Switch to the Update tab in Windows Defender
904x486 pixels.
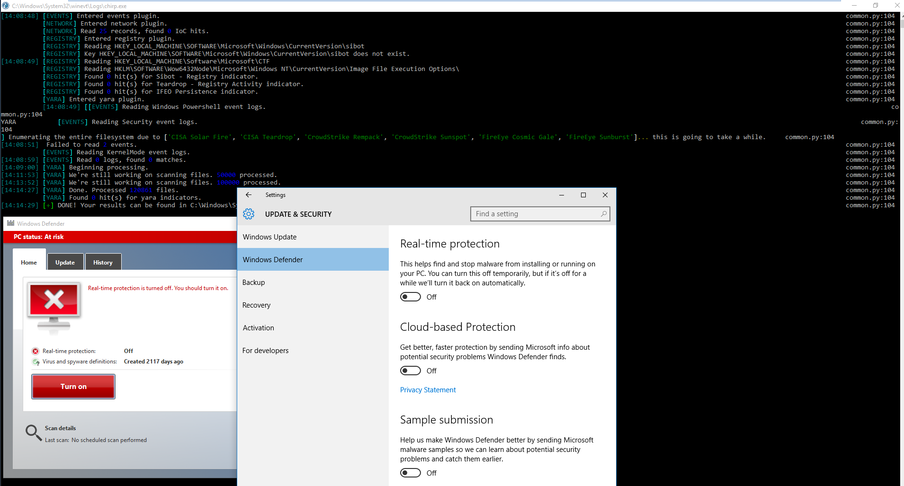pos(65,262)
